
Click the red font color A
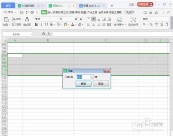tap(73, 25)
